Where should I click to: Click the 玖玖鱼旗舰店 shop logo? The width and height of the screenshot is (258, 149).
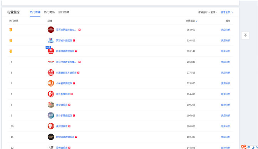point(51,94)
